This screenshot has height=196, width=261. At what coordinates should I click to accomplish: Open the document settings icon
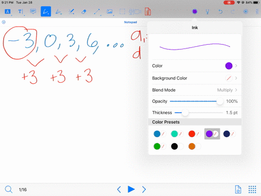(x=238, y=189)
